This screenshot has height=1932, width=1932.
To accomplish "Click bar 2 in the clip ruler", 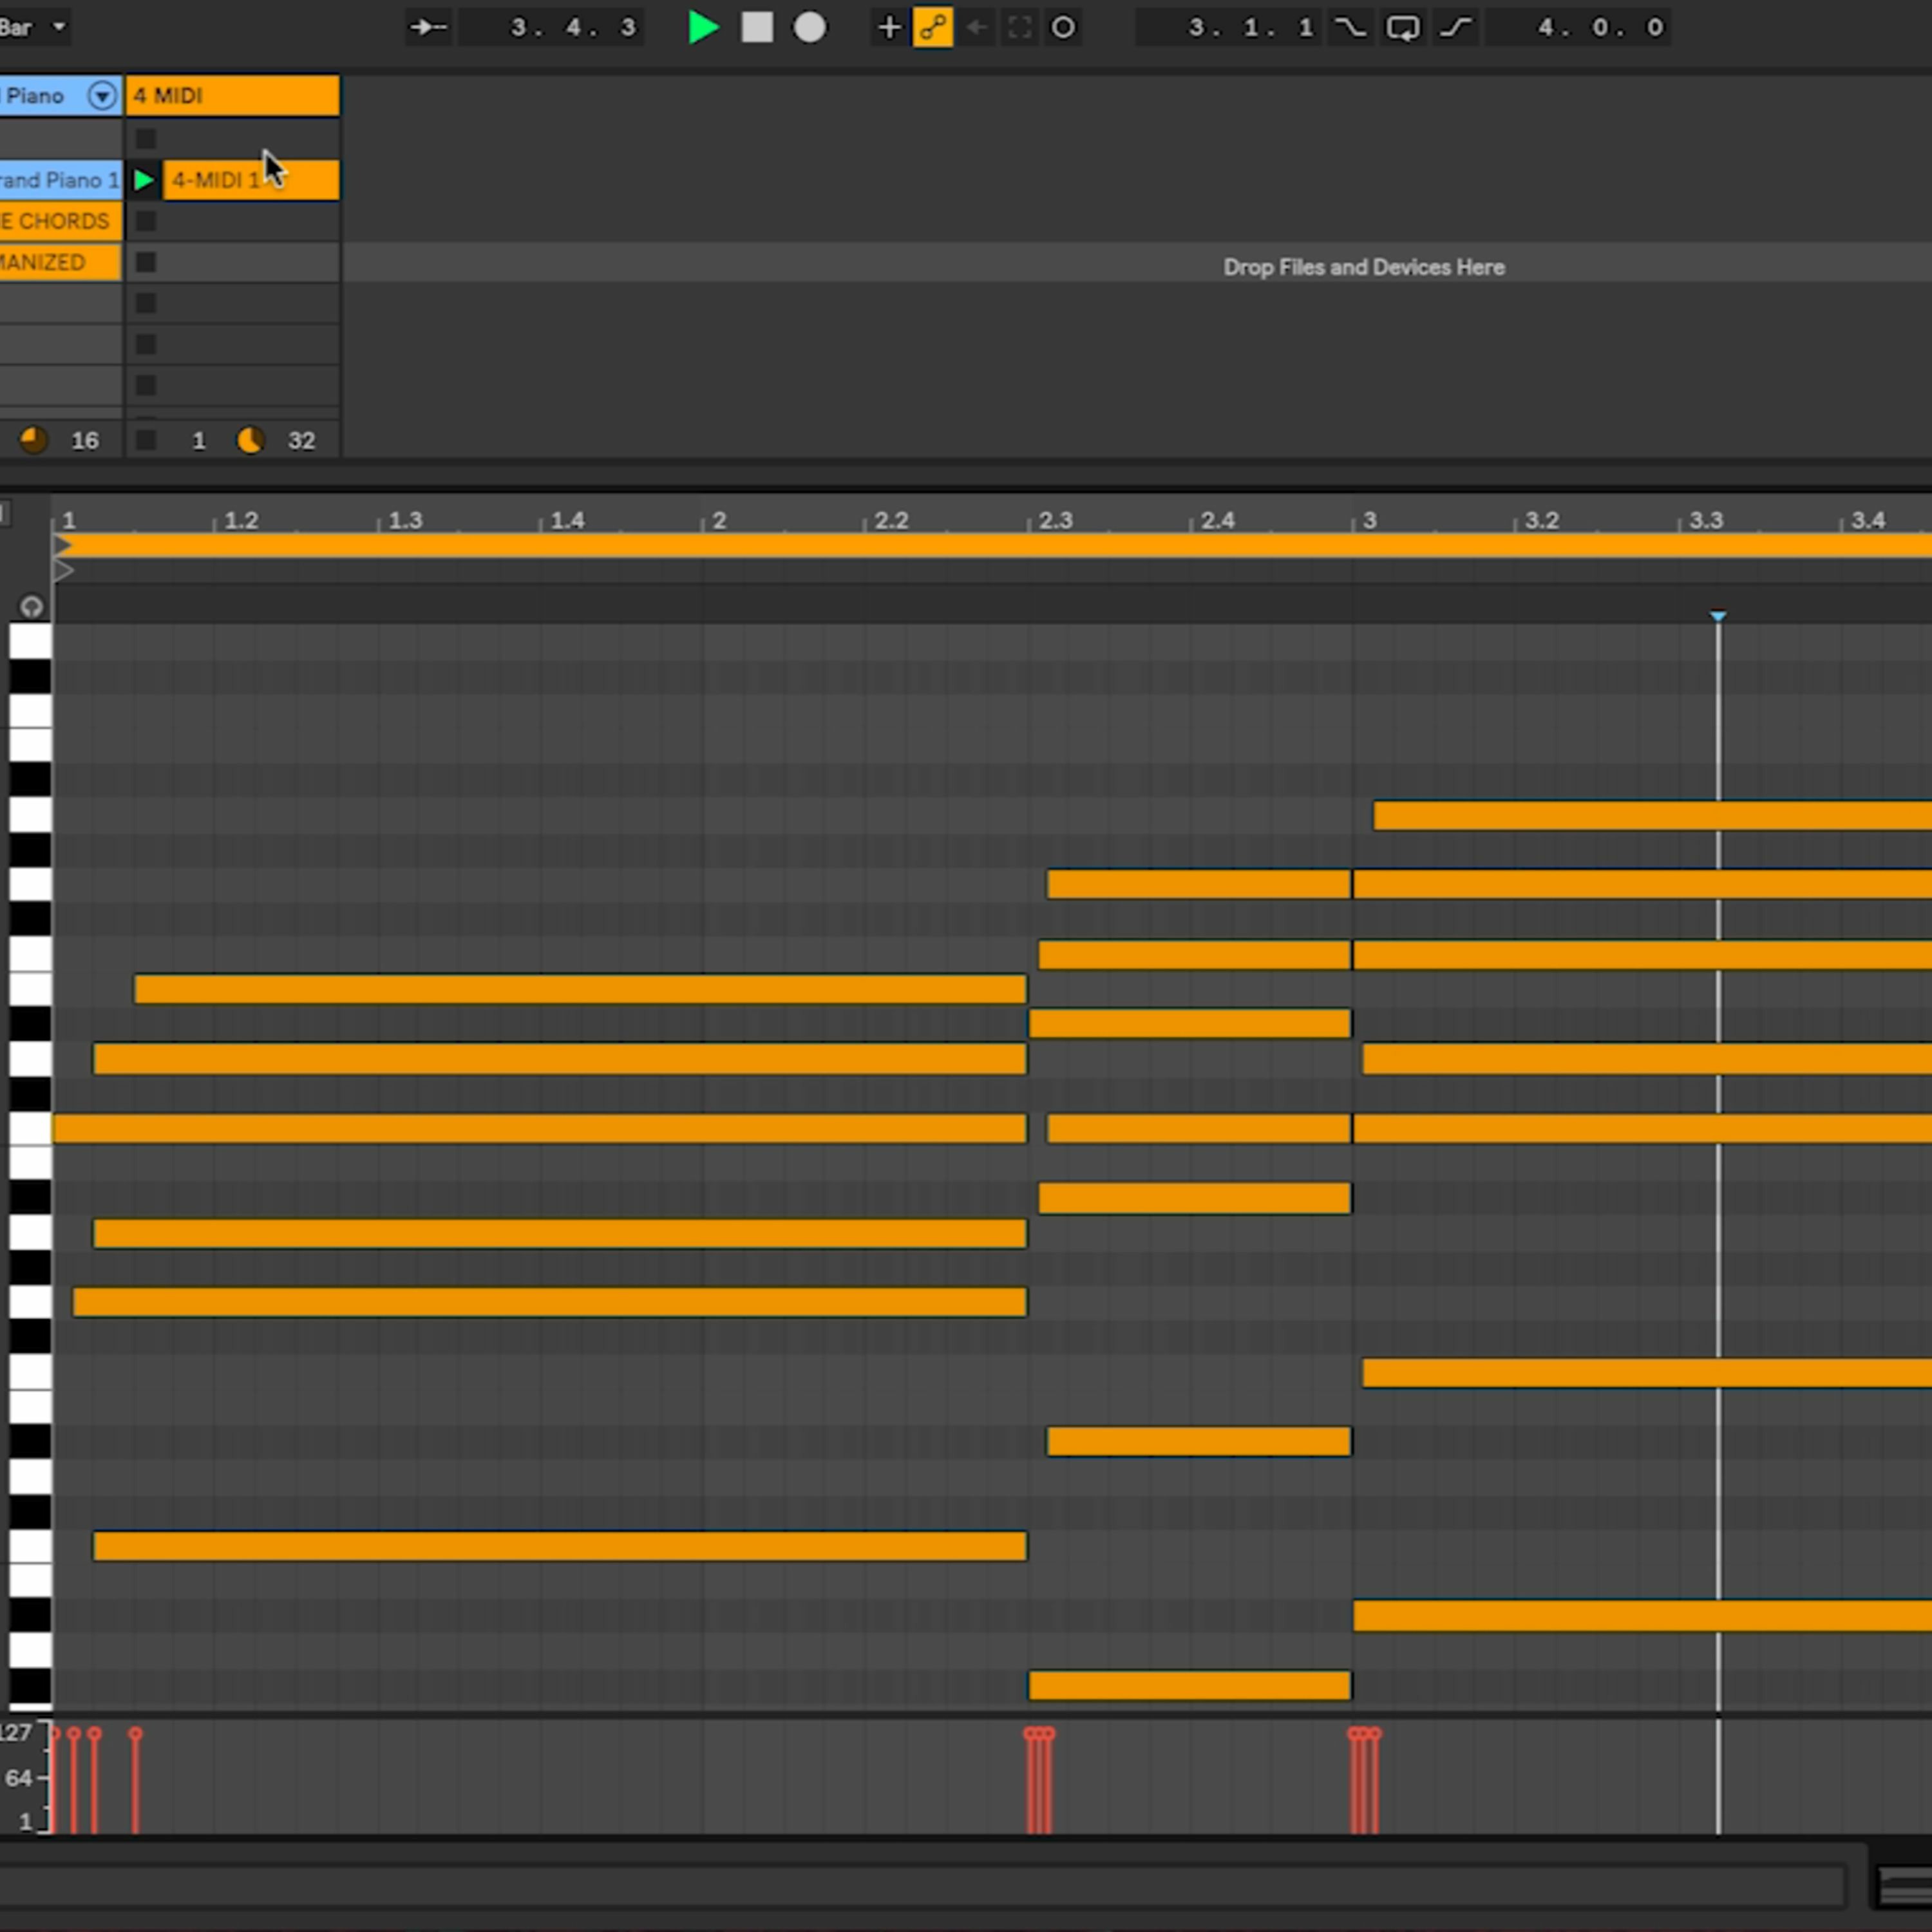I will pyautogui.click(x=718, y=520).
